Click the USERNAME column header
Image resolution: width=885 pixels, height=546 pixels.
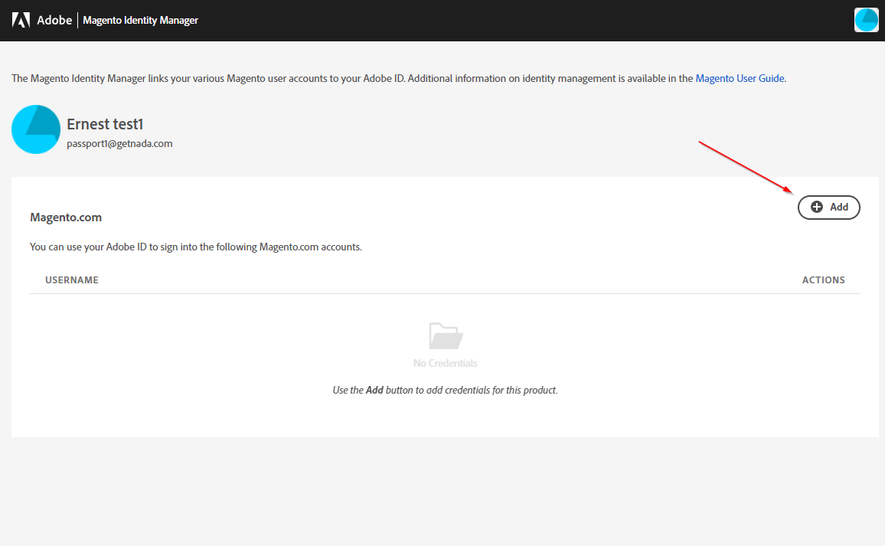(x=72, y=280)
